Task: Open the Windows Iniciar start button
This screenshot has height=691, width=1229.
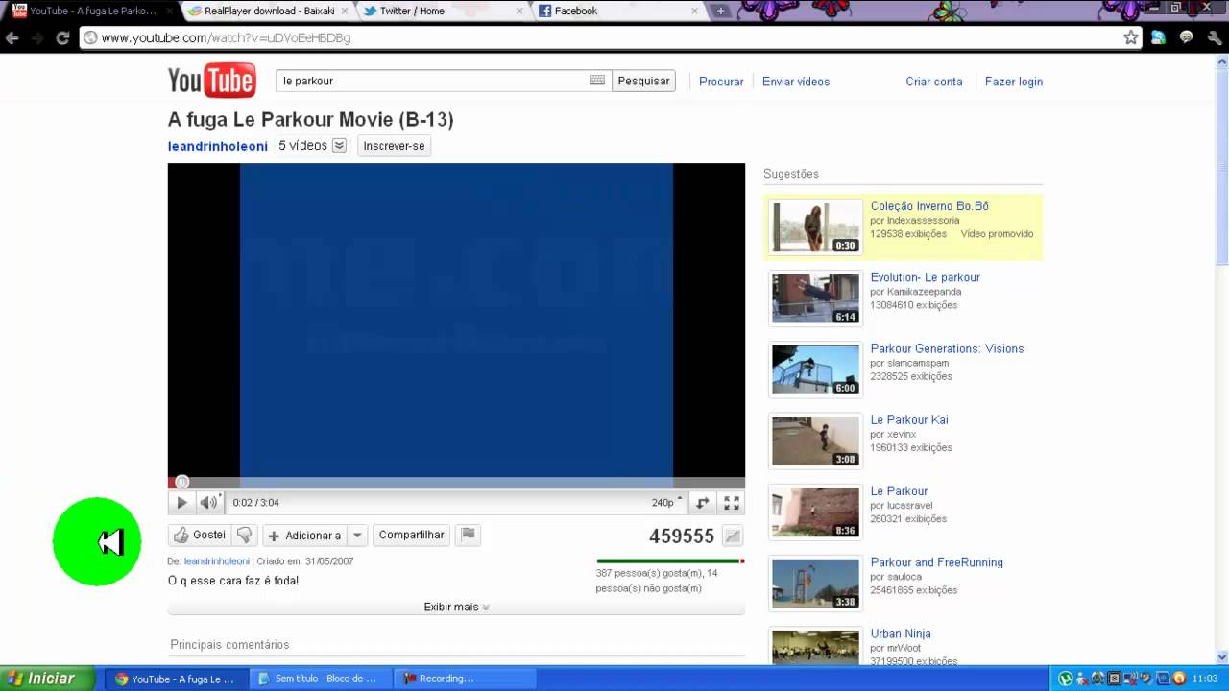Action: [47, 679]
